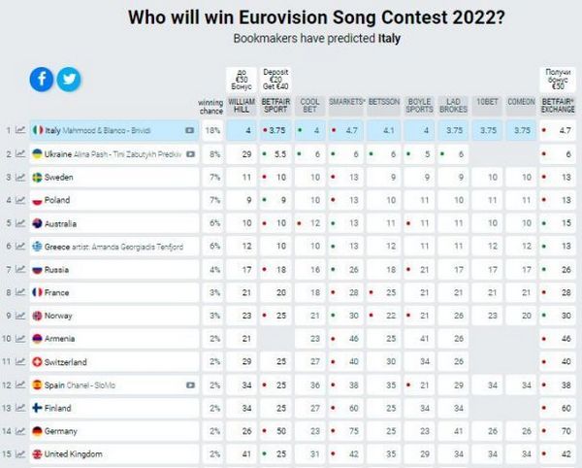Share the page on Facebook

[42, 79]
